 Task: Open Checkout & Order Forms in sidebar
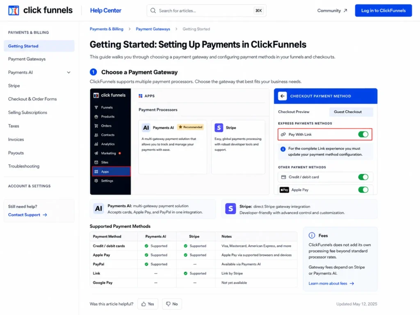(x=32, y=99)
